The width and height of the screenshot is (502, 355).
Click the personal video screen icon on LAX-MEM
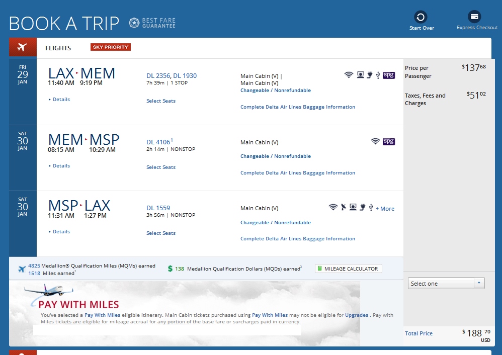360,75
